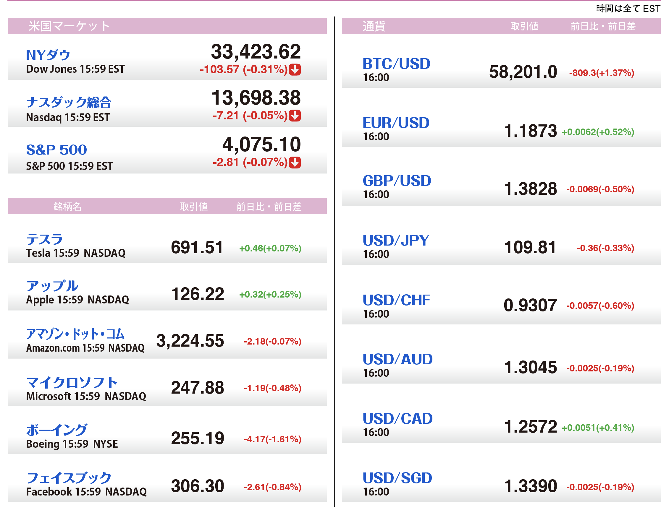Click the 銘柄名 column header
This screenshot has height=510, width=669.
67,207
